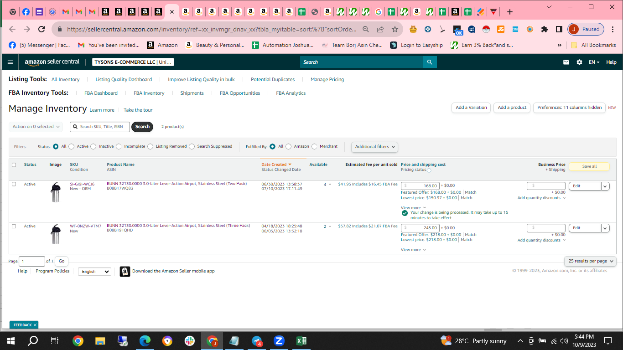Click the Save all button
This screenshot has height=350, width=623.
(589, 166)
